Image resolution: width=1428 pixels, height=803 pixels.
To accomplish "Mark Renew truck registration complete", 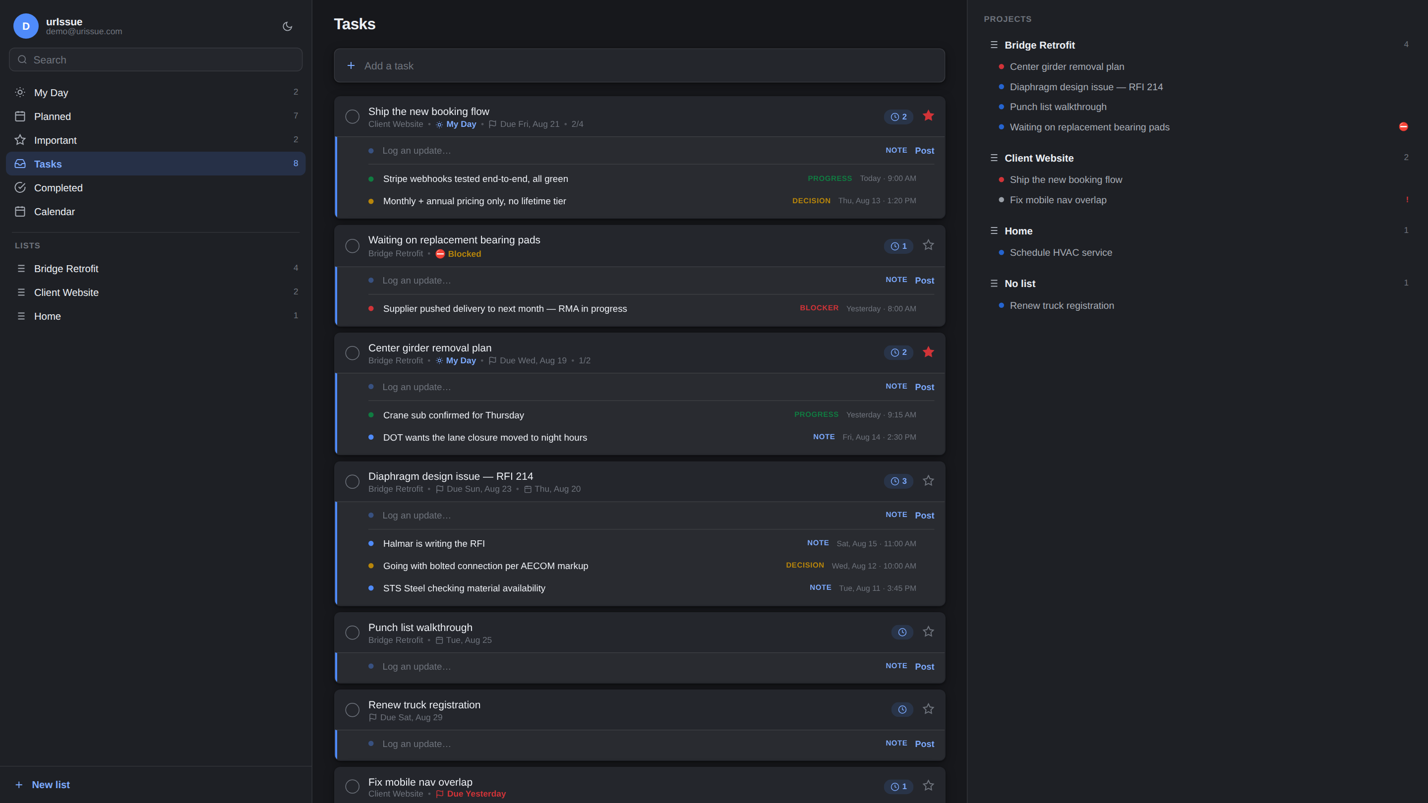I will 352,710.
